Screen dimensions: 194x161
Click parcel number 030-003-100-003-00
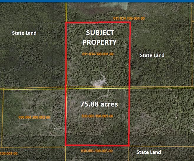pos(97,151)
